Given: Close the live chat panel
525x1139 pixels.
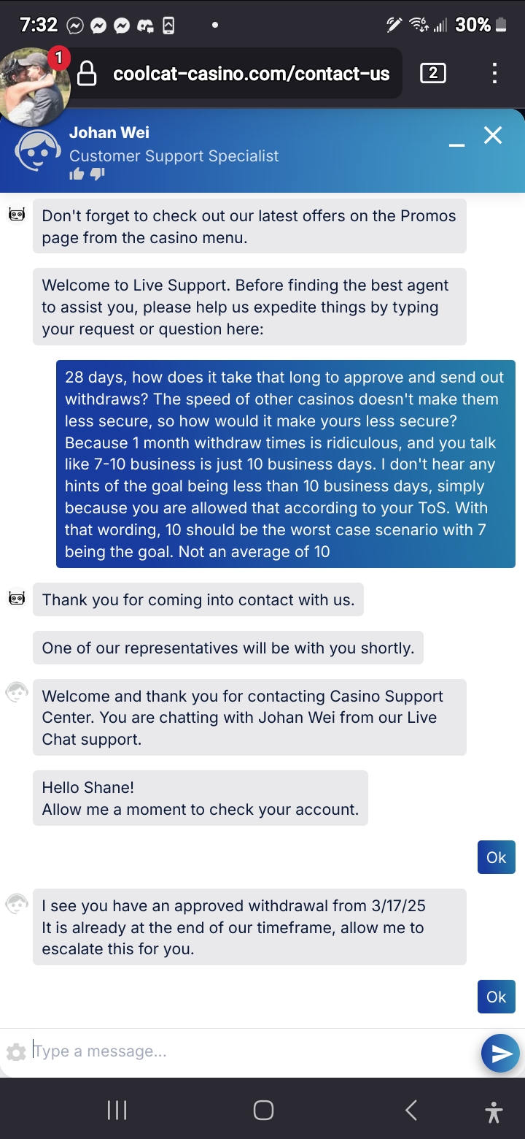Looking at the screenshot, I should (x=493, y=135).
